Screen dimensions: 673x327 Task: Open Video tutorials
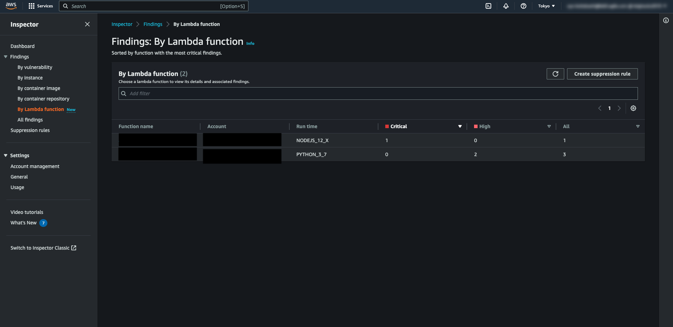pyautogui.click(x=27, y=212)
